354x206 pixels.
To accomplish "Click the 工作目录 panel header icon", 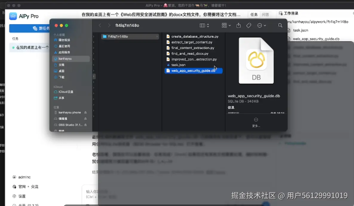I will (281, 13).
